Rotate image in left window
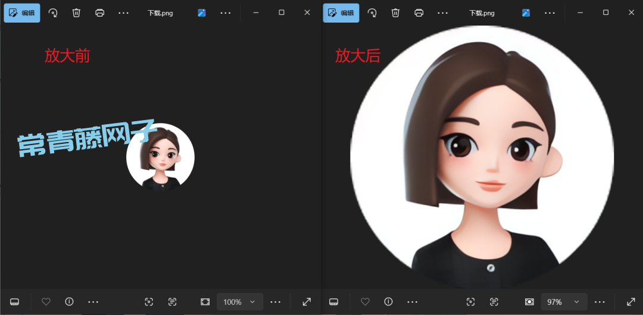643x315 pixels. (53, 12)
